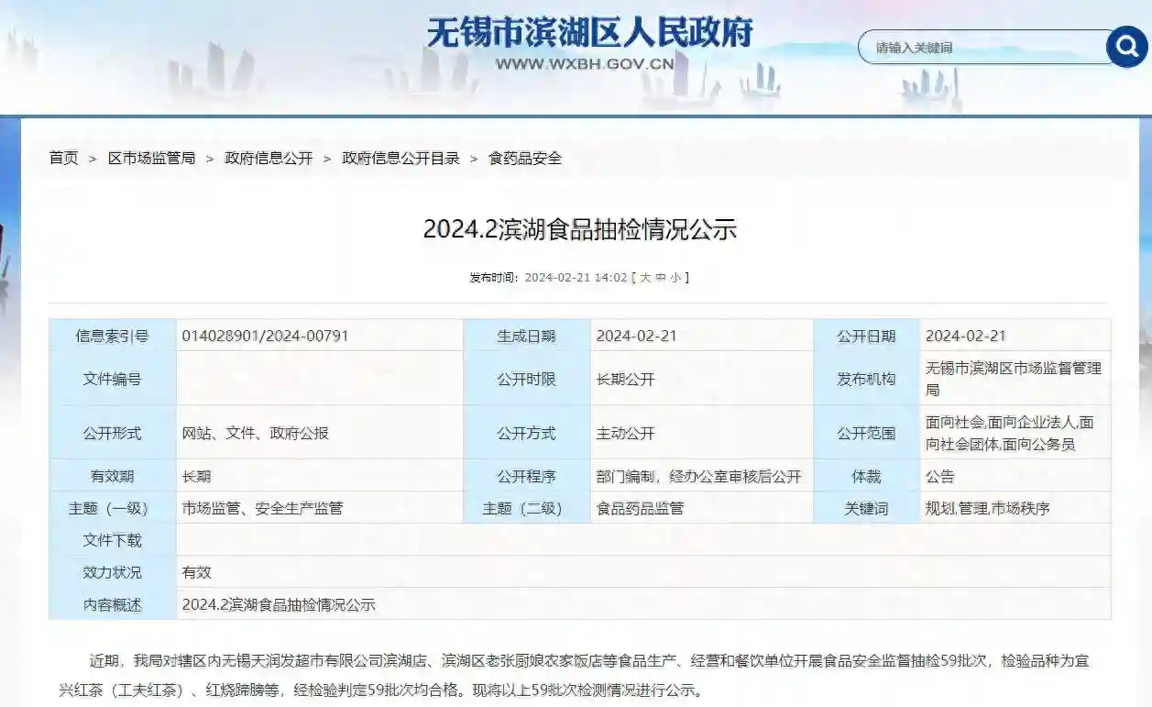
Task: Click the index number 014028901/2024-00791
Action: 266,336
